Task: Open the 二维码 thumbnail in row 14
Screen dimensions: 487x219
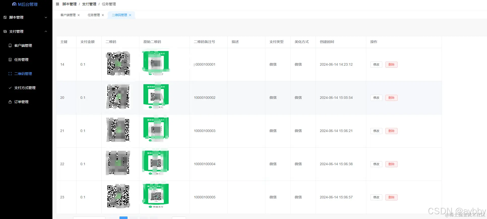Action: pyautogui.click(x=118, y=64)
